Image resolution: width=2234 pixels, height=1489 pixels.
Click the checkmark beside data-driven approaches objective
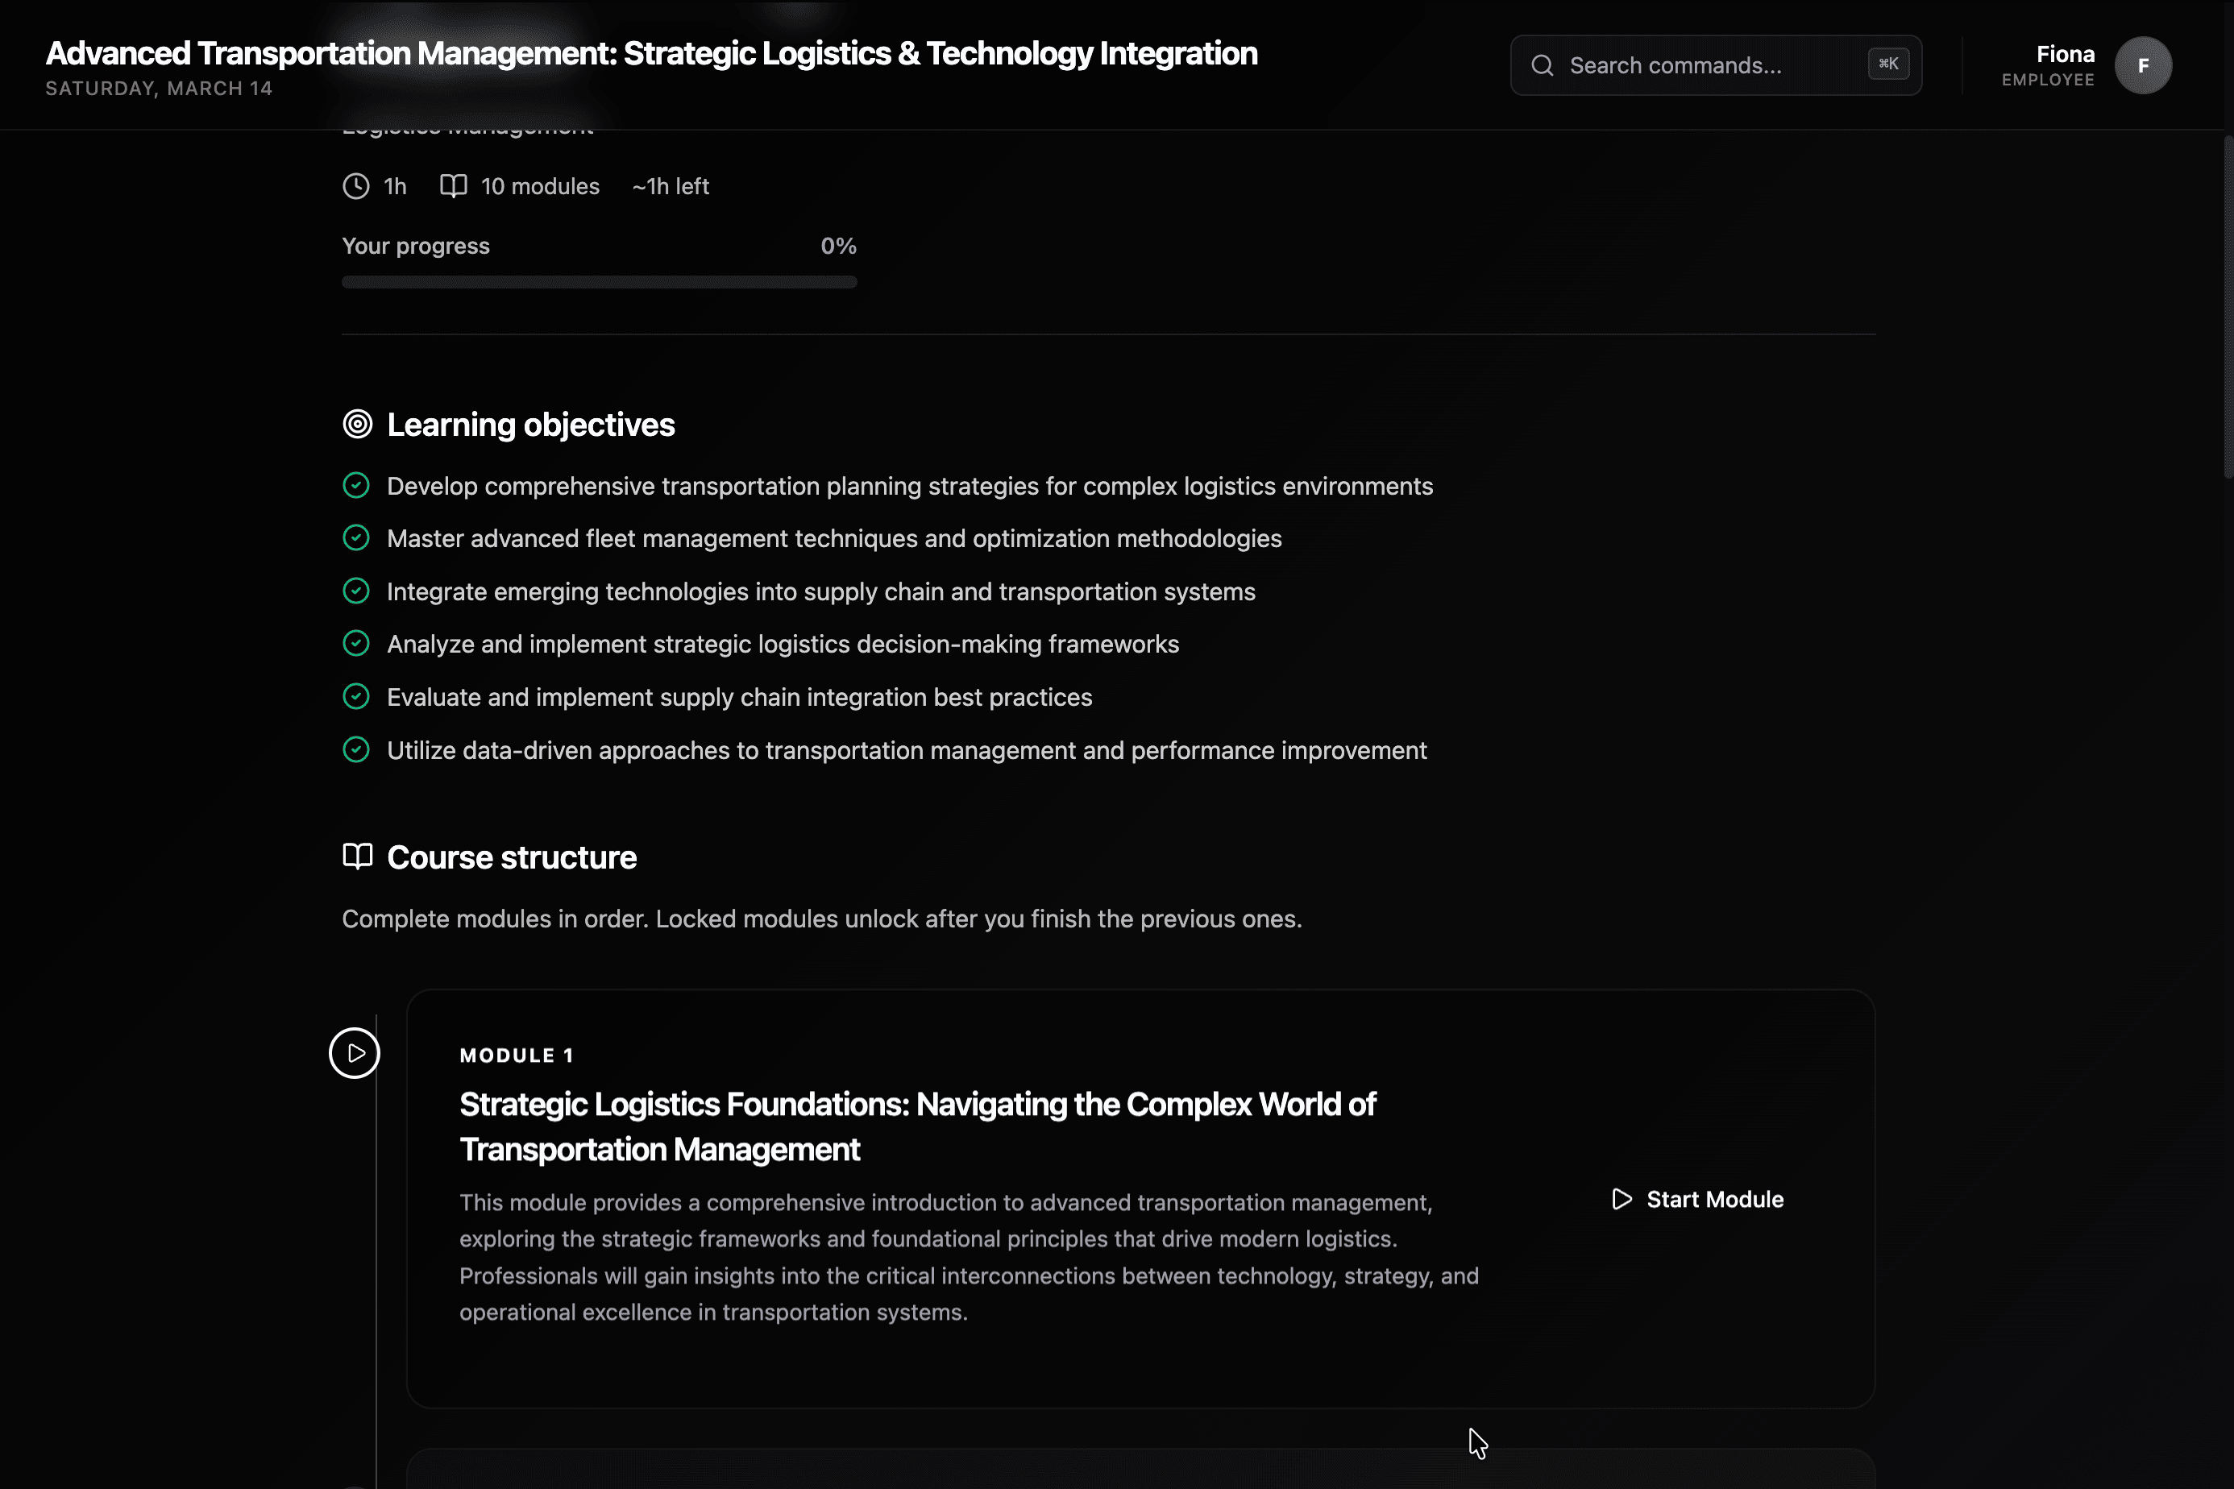(x=356, y=750)
